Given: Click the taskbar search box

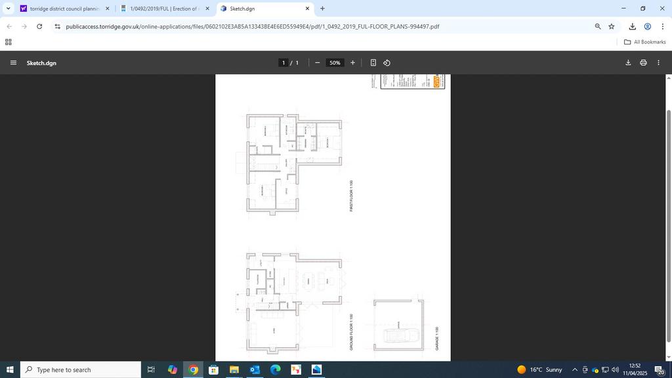Looking at the screenshot, I should (x=81, y=369).
